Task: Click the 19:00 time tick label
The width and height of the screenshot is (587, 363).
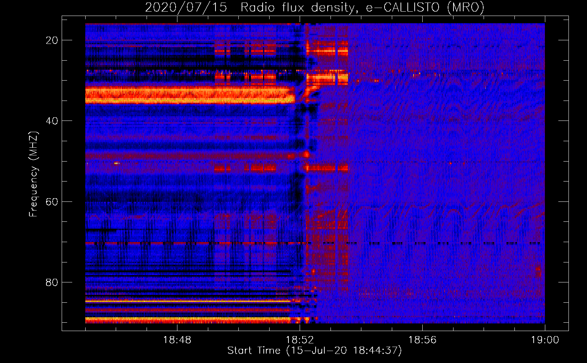Action: click(545, 340)
